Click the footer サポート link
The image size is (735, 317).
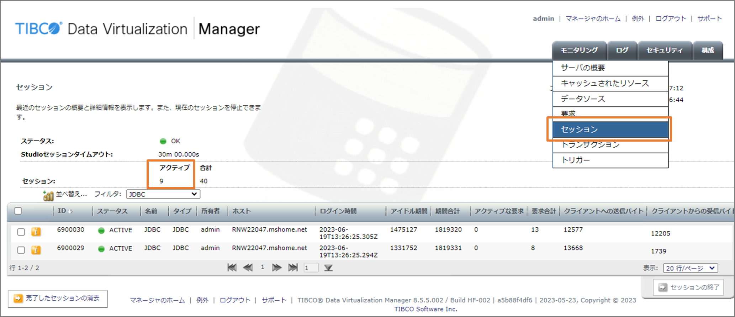274,300
